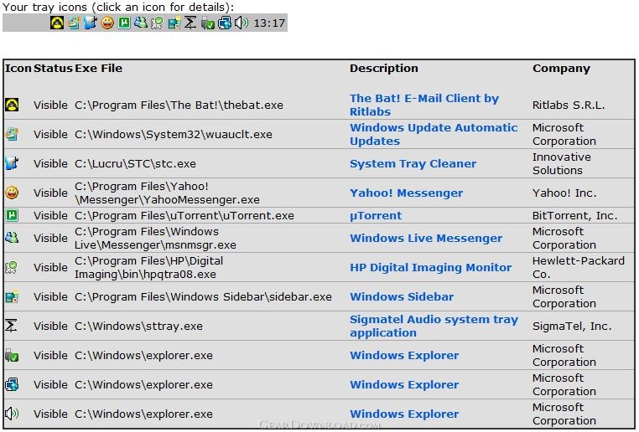Follow the HP Digital Imaging Monitor link
639x432 pixels.
click(x=430, y=267)
